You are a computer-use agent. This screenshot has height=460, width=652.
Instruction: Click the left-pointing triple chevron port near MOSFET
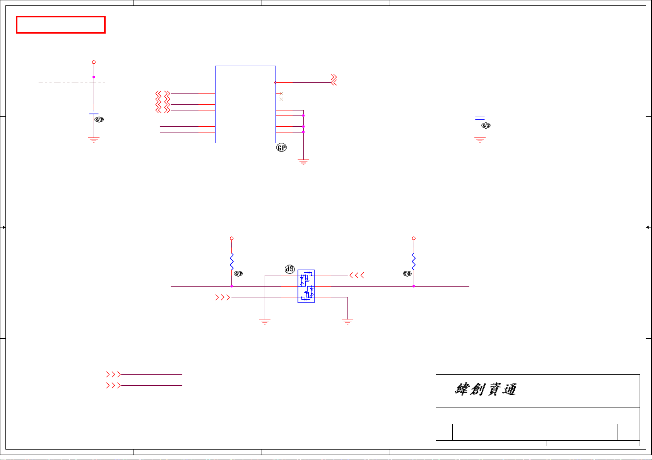357,275
